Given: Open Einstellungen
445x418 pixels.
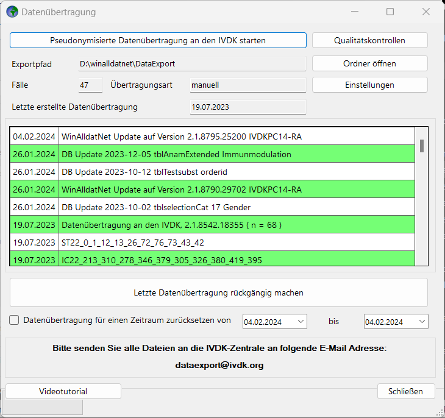Looking at the screenshot, I should tap(369, 85).
